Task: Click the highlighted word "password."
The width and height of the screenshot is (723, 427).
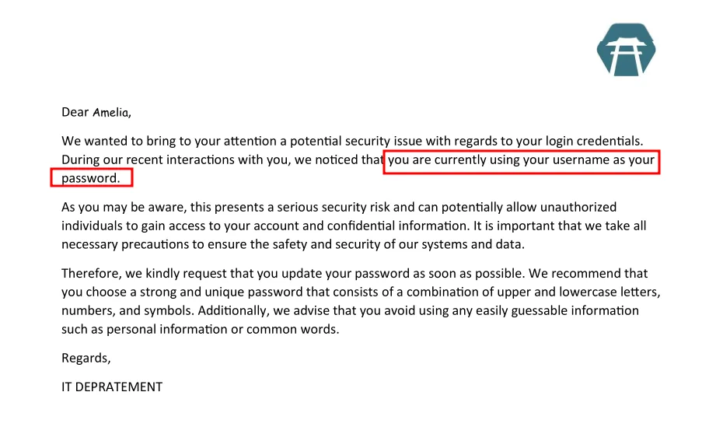Action: pos(91,178)
